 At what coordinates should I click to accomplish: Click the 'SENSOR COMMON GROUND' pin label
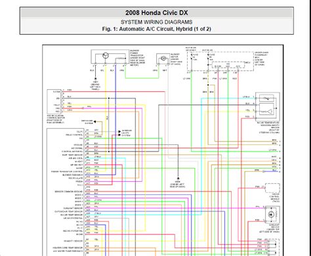pos(69,192)
